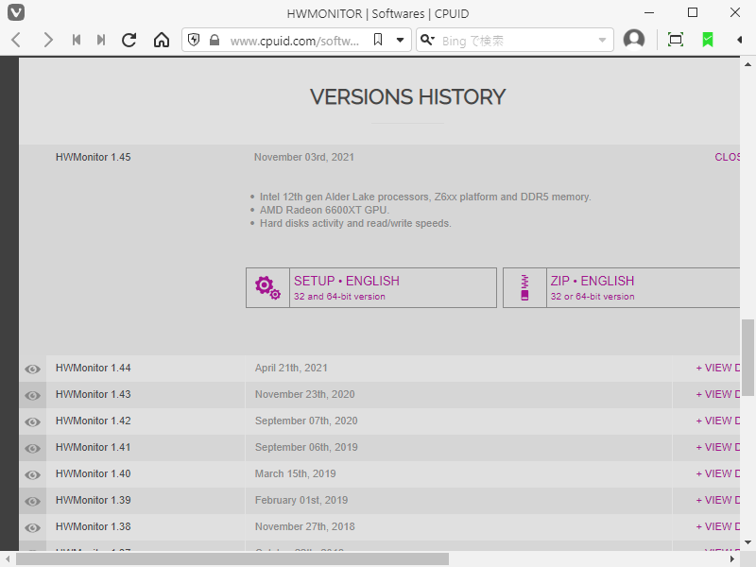Click the date March 15th, 2019
Viewport: 756px width, 567px height.
[296, 474]
